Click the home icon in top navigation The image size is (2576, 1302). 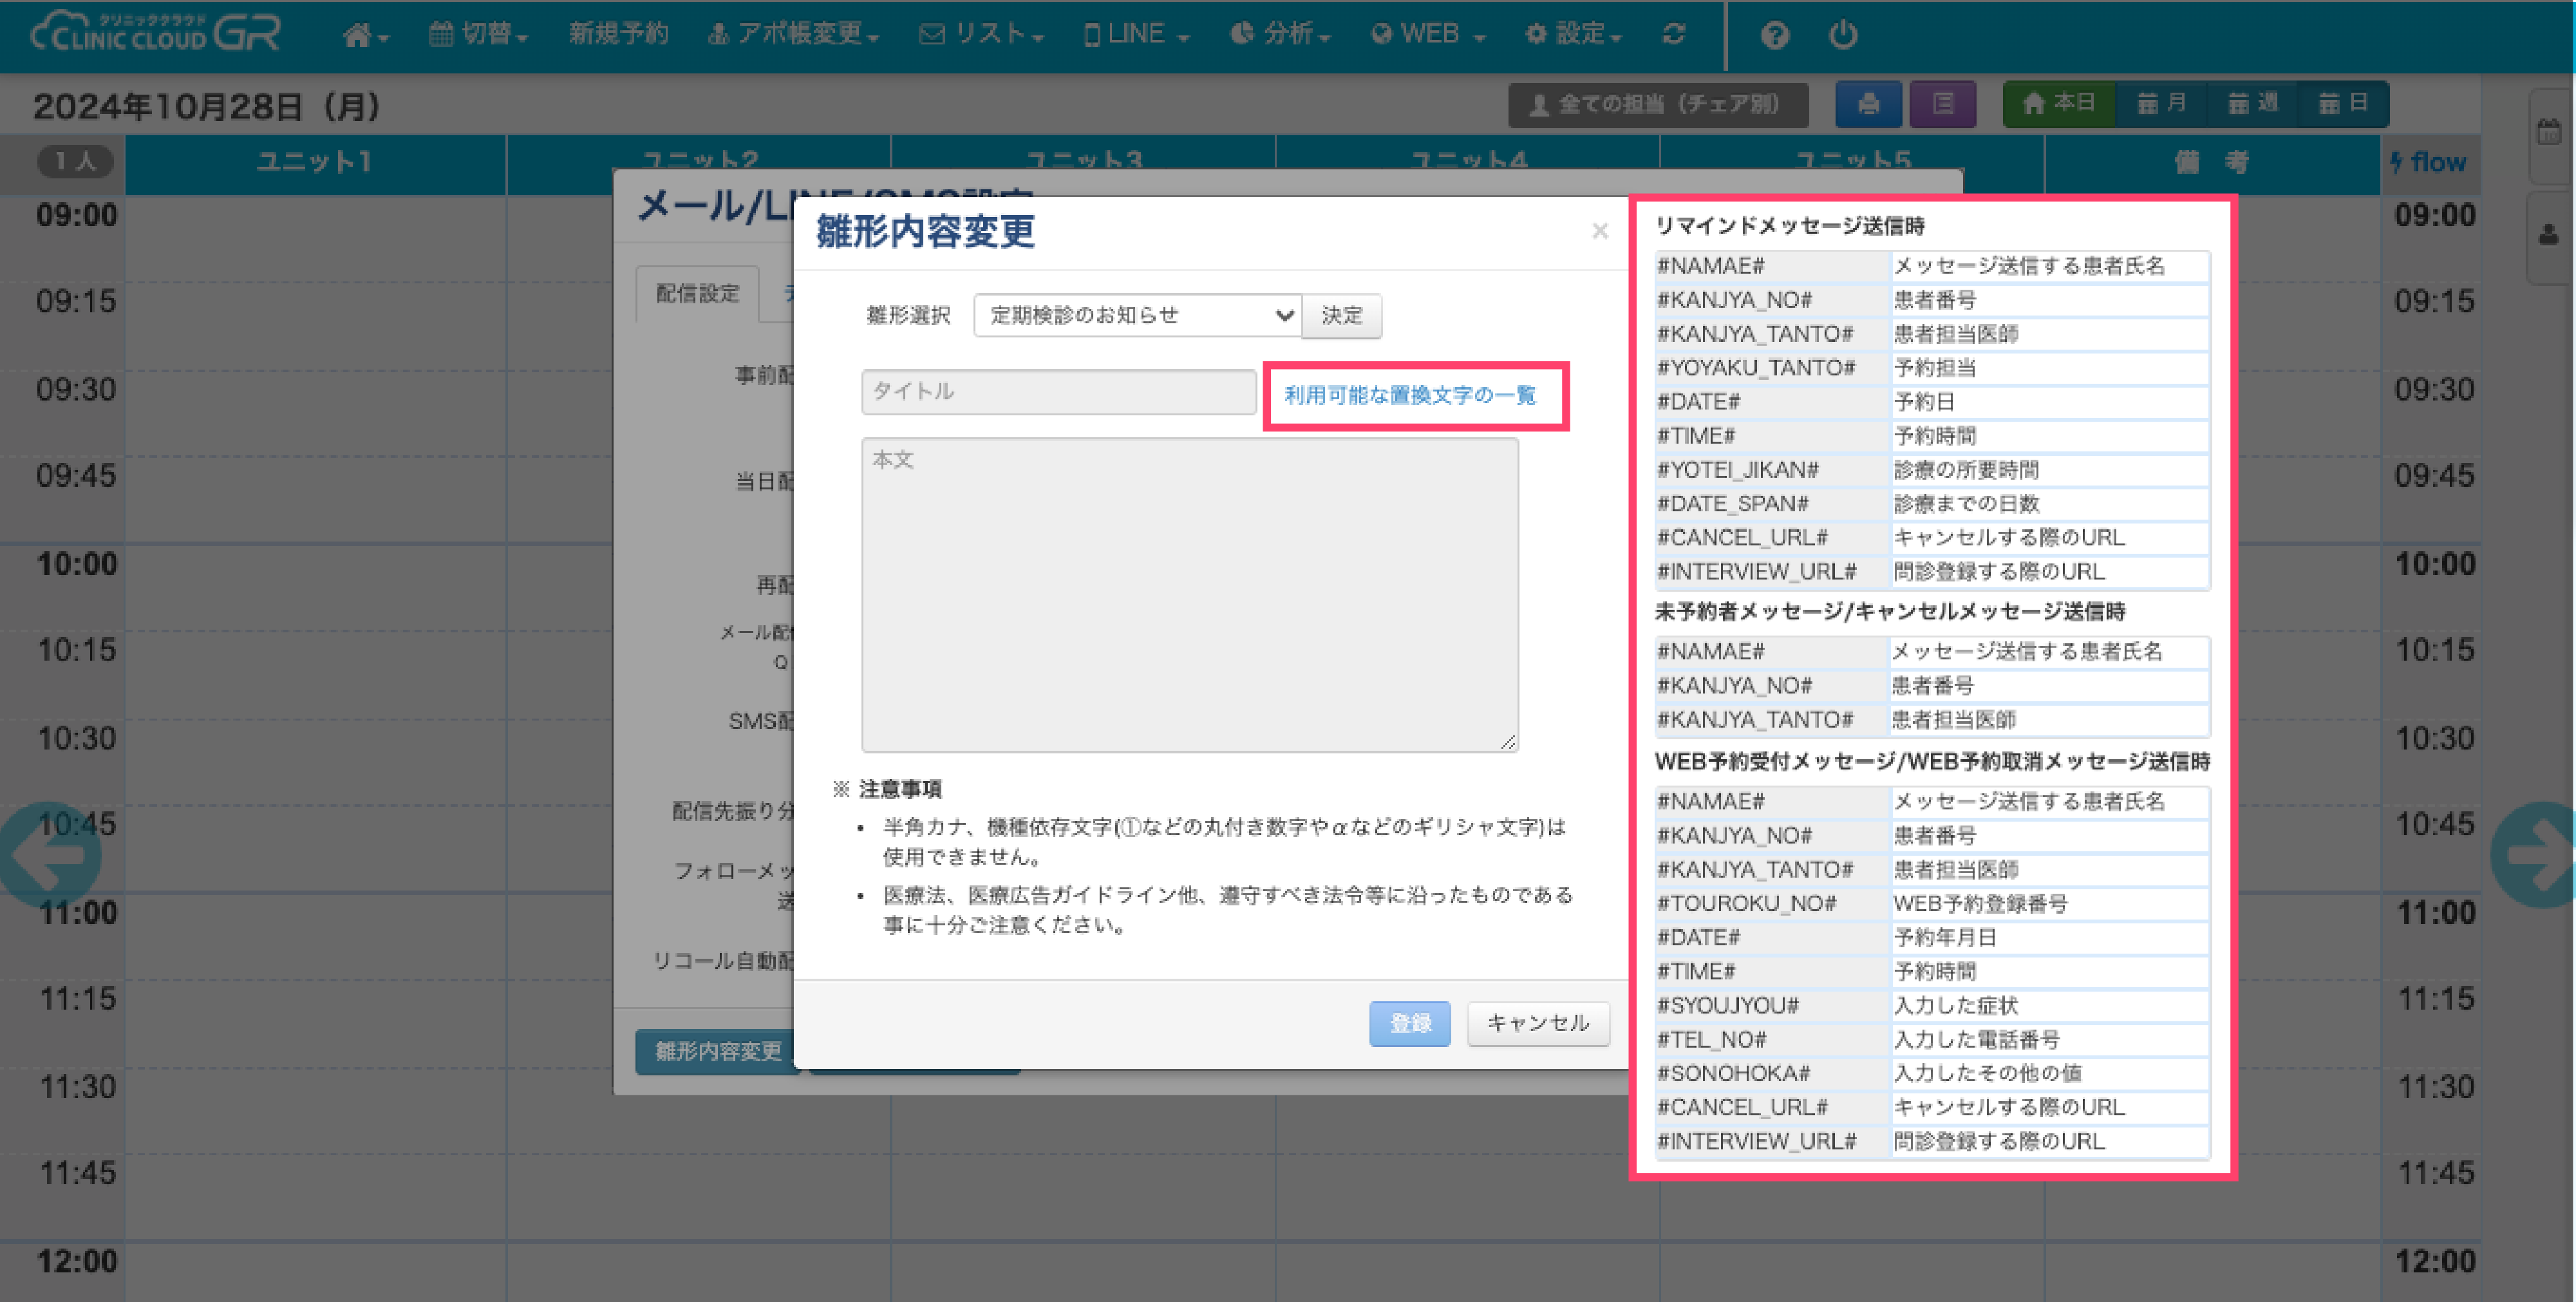pyautogui.click(x=358, y=35)
